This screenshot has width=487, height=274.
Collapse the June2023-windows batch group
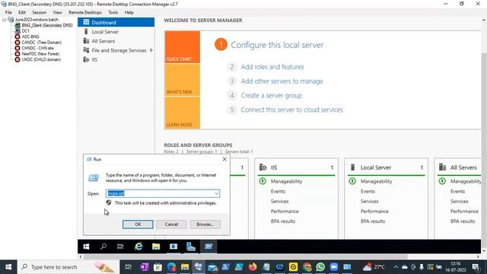(x=4, y=20)
